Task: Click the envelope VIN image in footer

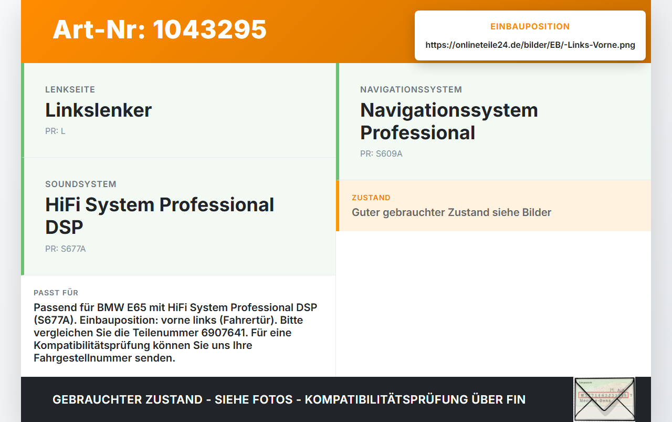Action: point(604,399)
